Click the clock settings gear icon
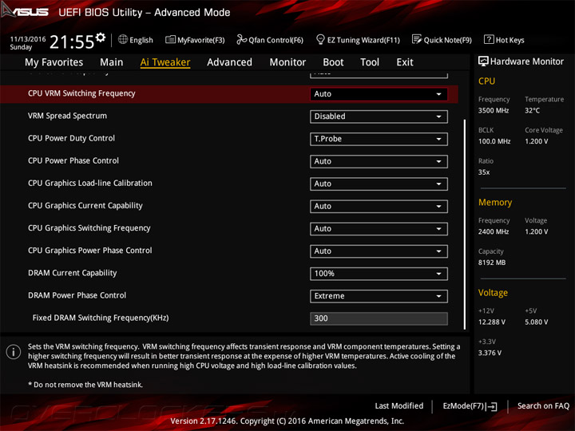The width and height of the screenshot is (575, 431). tap(101, 37)
